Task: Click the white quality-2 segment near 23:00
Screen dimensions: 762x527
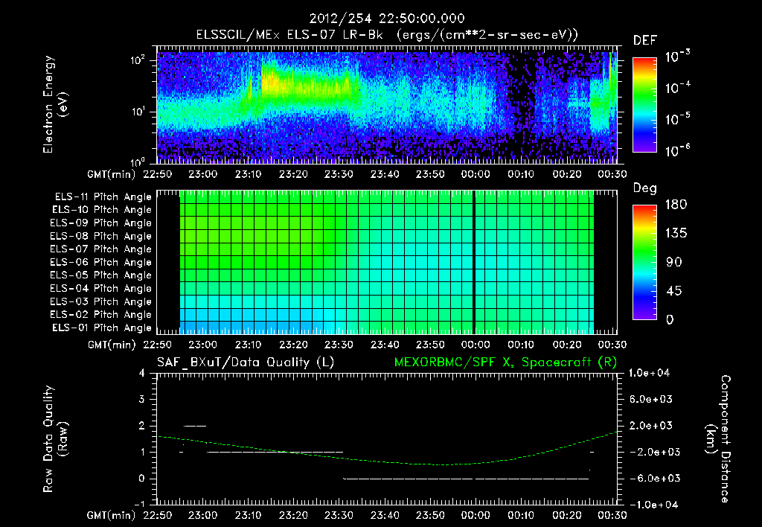Action: click(x=195, y=426)
